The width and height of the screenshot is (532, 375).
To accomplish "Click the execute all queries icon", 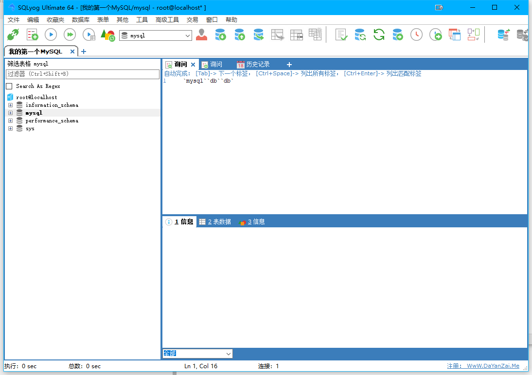I will (x=70, y=34).
